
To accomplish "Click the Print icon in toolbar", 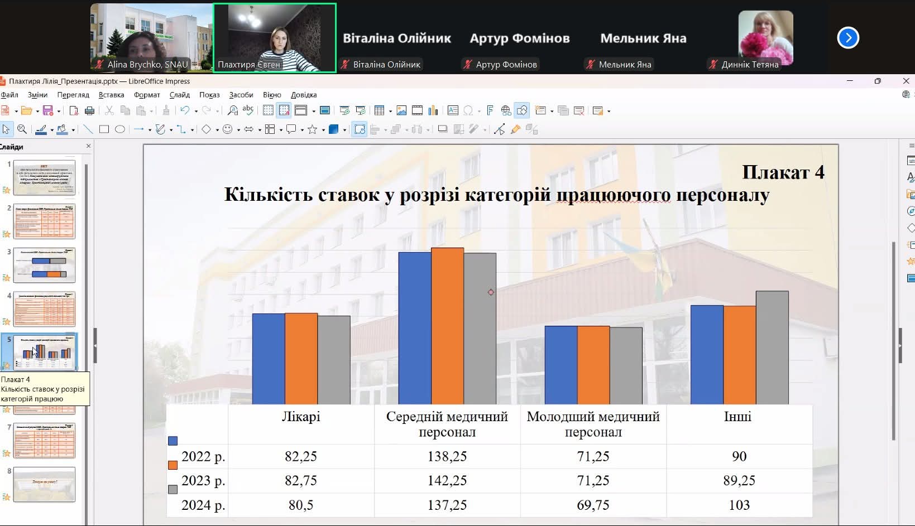I will [x=89, y=111].
